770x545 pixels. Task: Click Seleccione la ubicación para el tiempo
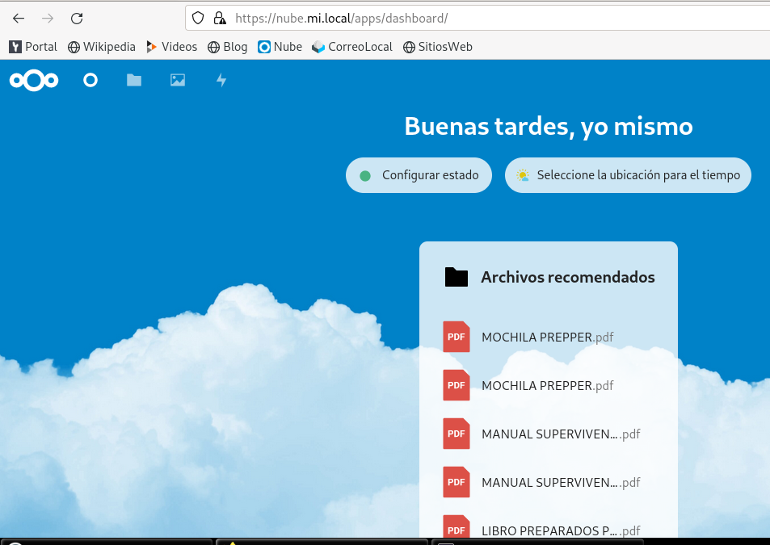(x=628, y=175)
